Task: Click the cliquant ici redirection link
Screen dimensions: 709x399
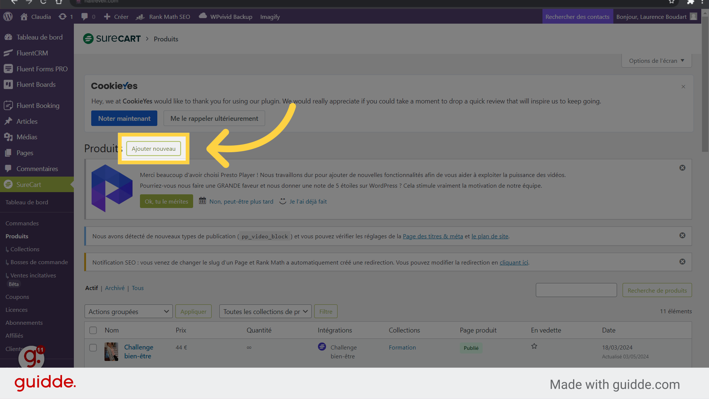Action: [514, 262]
